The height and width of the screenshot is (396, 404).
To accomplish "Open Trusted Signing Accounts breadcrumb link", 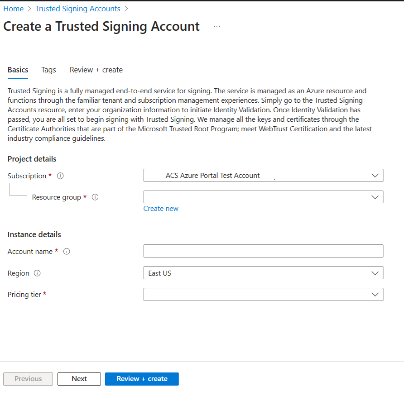I will 78,9.
